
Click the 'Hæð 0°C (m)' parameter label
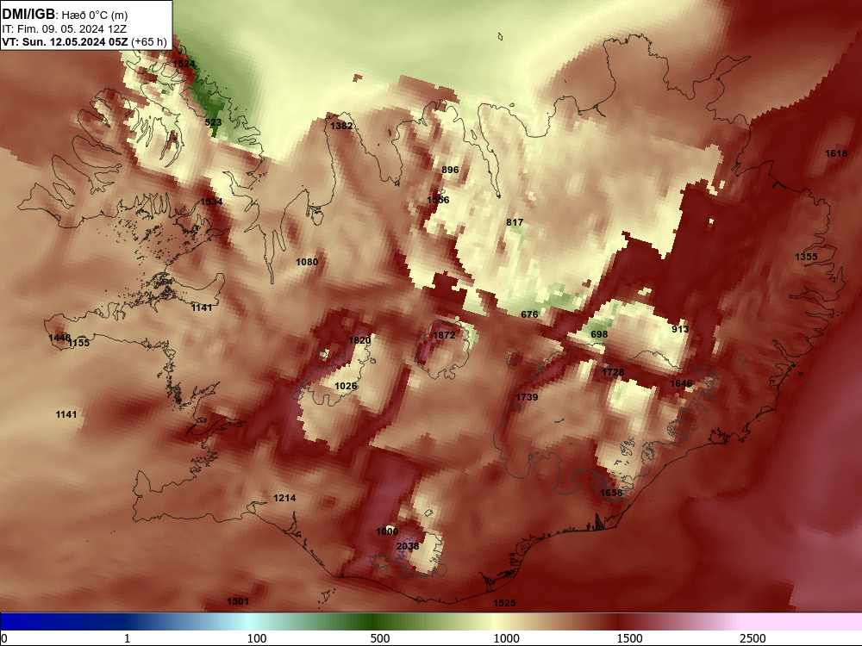[x=95, y=16]
